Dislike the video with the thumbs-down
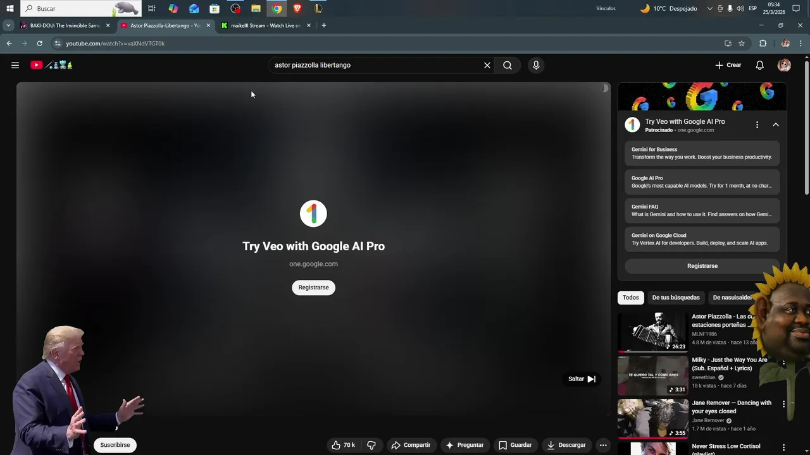The height and width of the screenshot is (455, 810). 371,445
